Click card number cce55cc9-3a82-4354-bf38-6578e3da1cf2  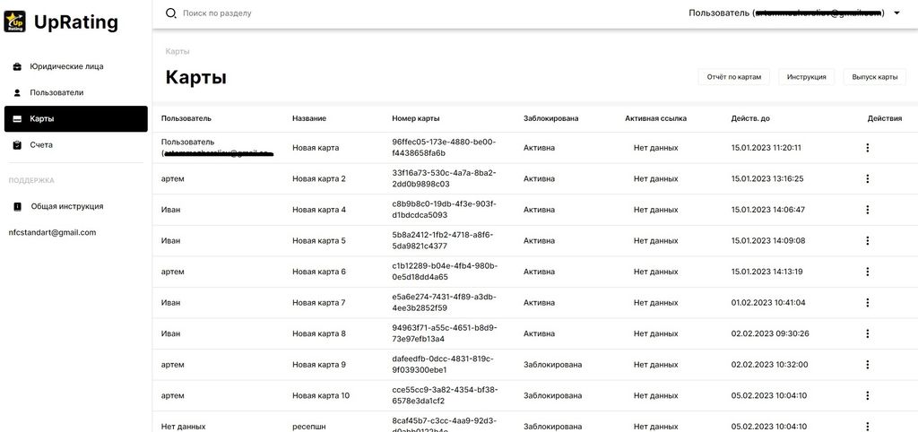[445, 396]
